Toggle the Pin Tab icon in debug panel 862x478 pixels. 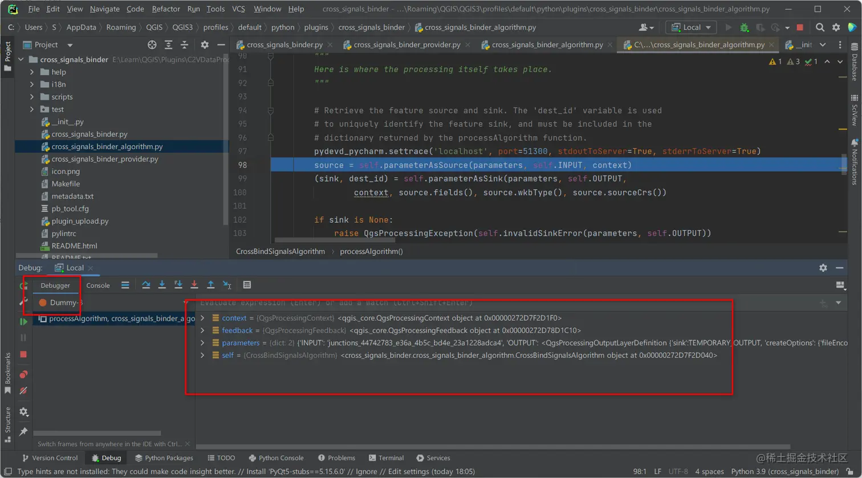pos(23,432)
